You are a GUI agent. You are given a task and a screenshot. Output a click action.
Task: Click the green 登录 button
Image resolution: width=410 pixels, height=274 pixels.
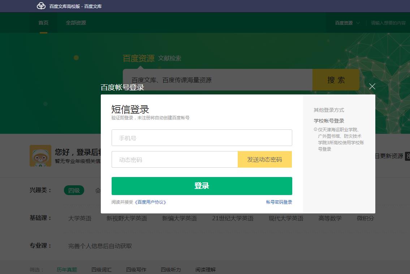coord(202,186)
